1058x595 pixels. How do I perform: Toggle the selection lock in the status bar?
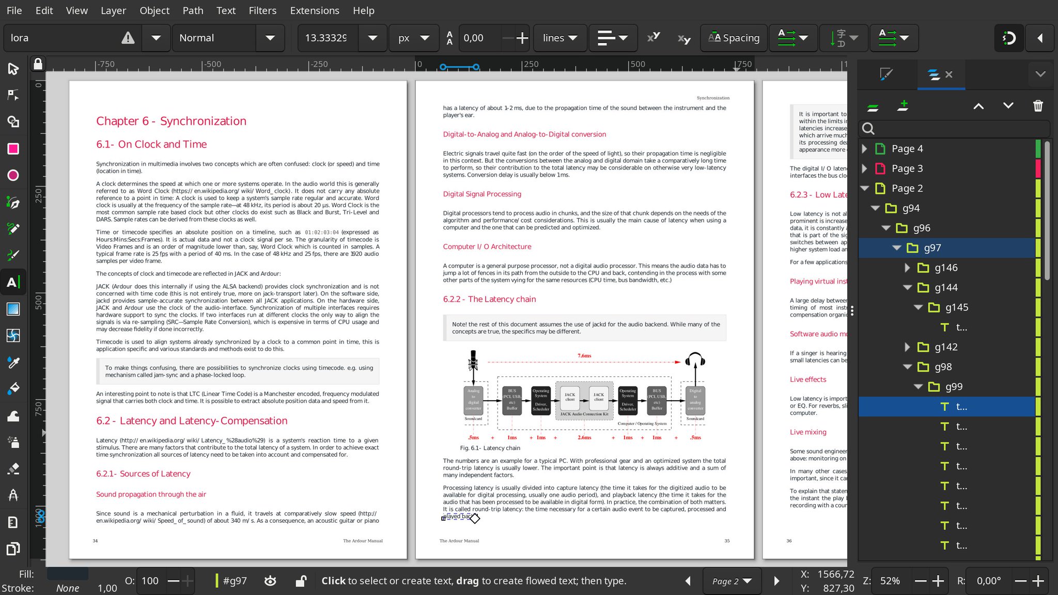[302, 581]
